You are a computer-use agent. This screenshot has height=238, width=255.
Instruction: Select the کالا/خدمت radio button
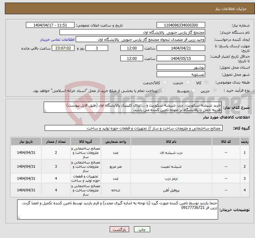coord(165,82)
